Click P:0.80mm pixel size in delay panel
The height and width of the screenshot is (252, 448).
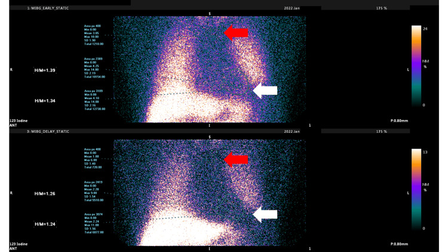(399, 244)
